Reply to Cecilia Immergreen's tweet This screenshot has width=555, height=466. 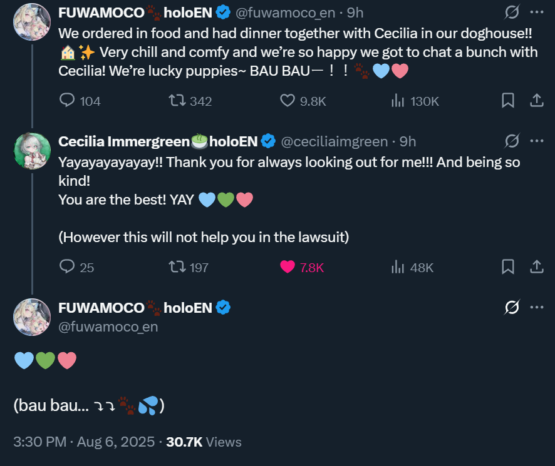tap(68, 267)
